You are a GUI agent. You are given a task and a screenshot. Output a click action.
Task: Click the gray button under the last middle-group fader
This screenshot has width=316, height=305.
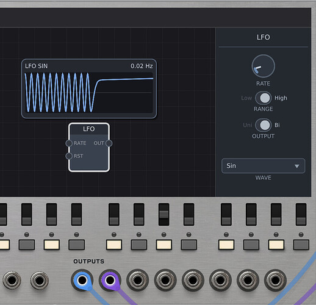point(189,245)
